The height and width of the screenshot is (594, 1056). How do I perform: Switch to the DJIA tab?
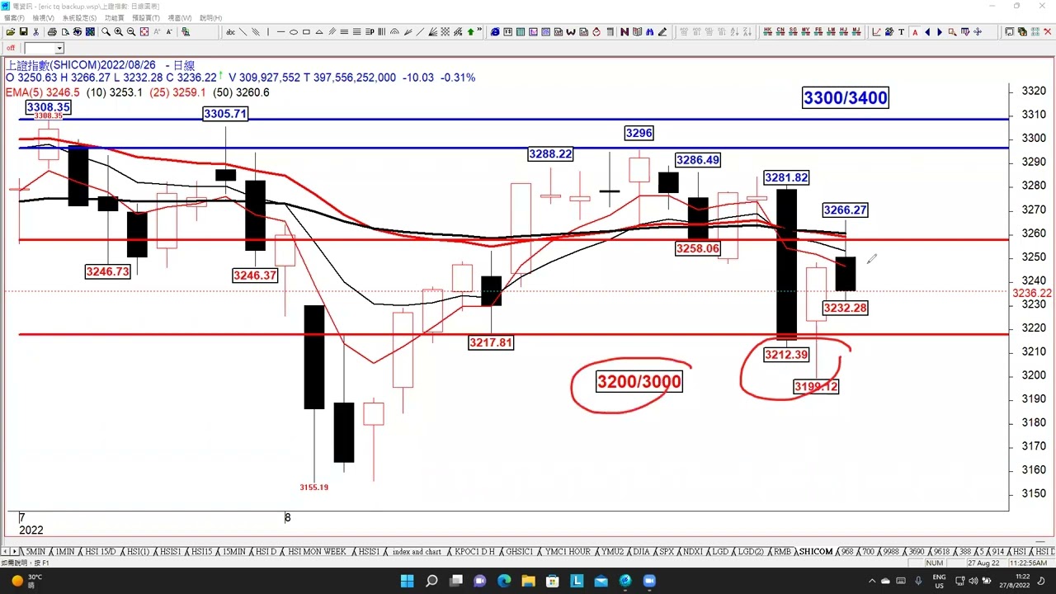pyautogui.click(x=640, y=551)
